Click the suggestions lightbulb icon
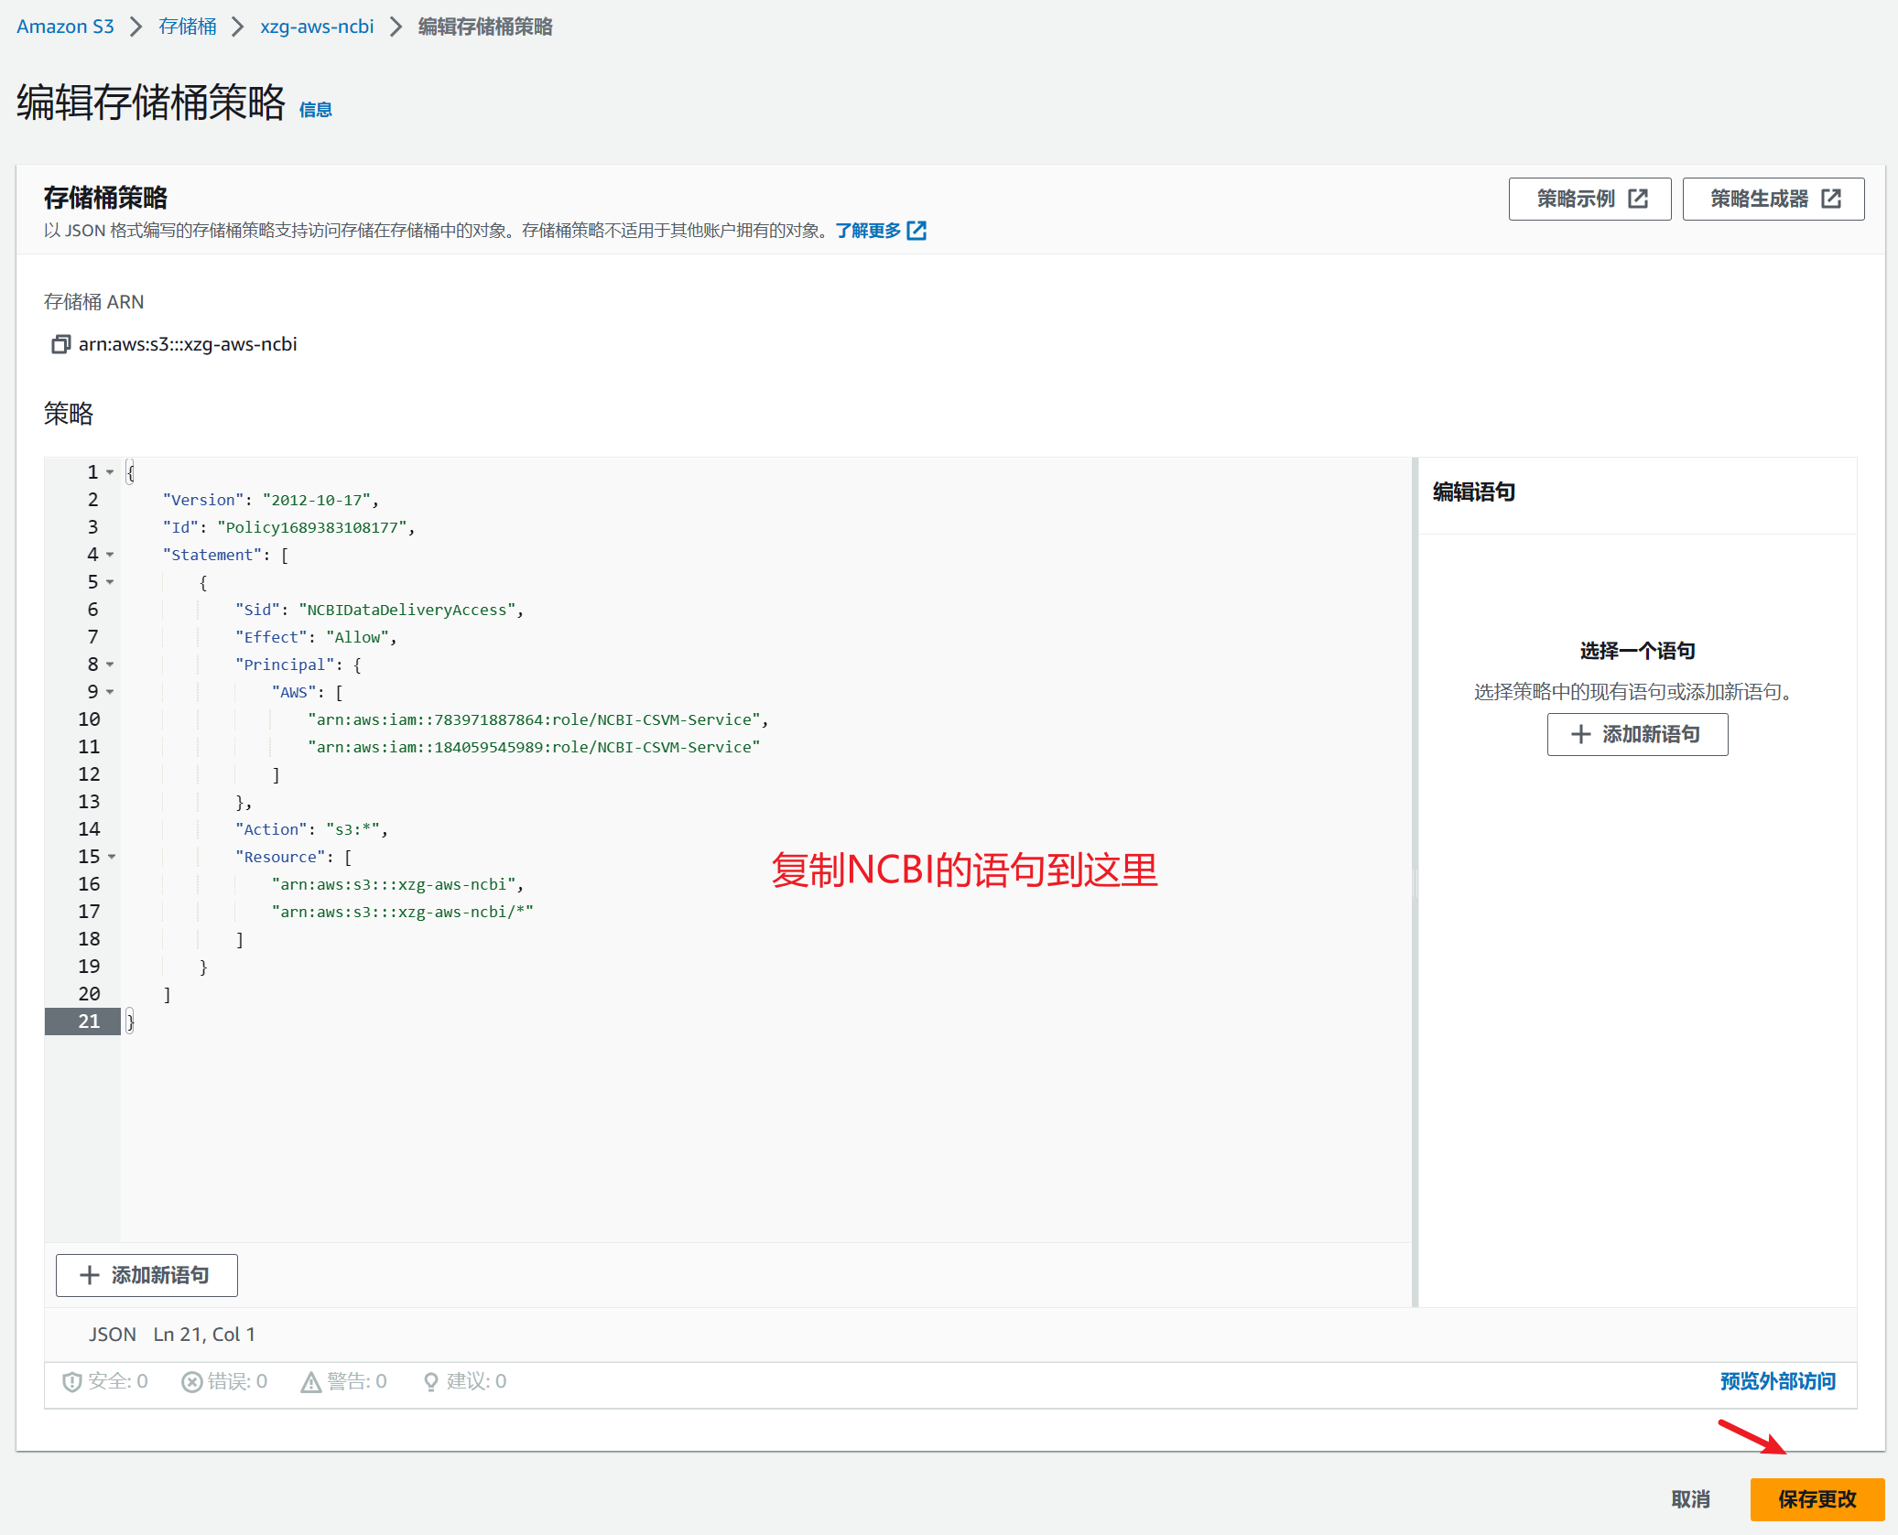 click(430, 1382)
